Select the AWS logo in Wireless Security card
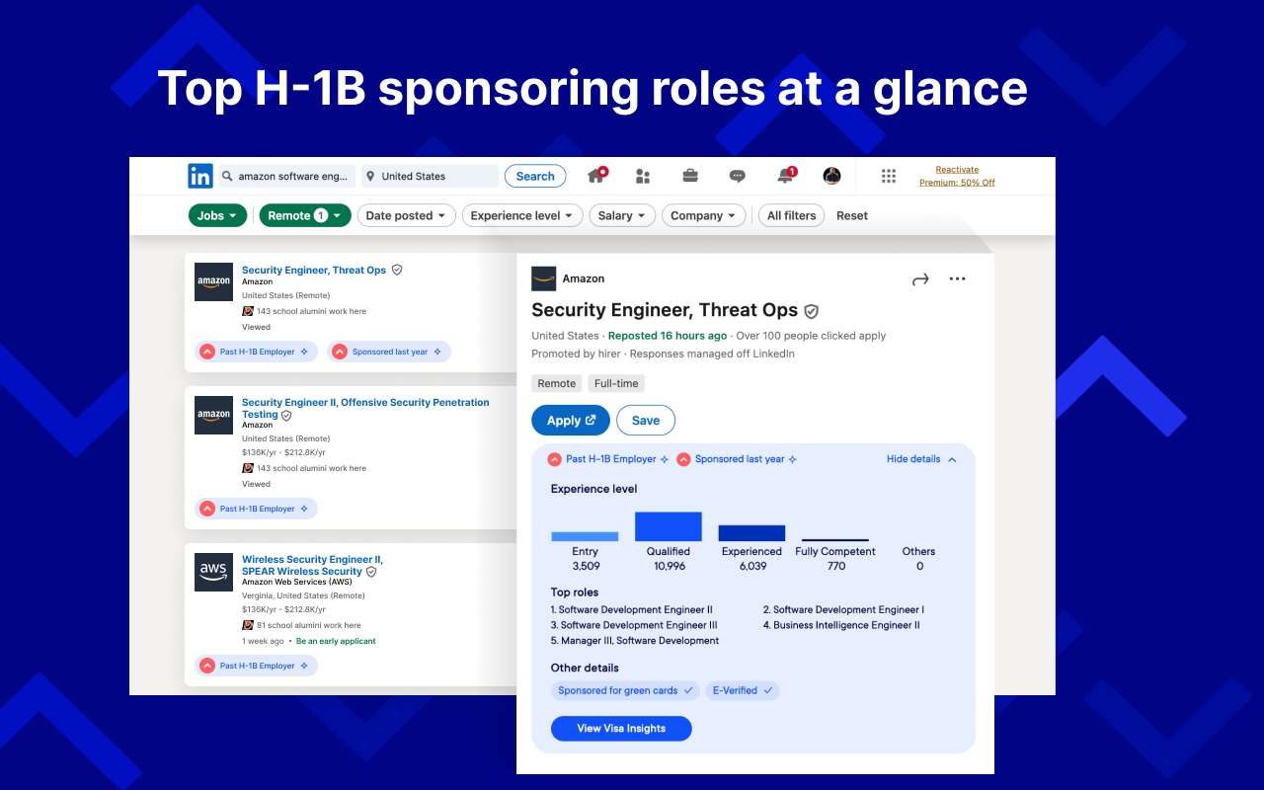1264x790 pixels. 213,572
